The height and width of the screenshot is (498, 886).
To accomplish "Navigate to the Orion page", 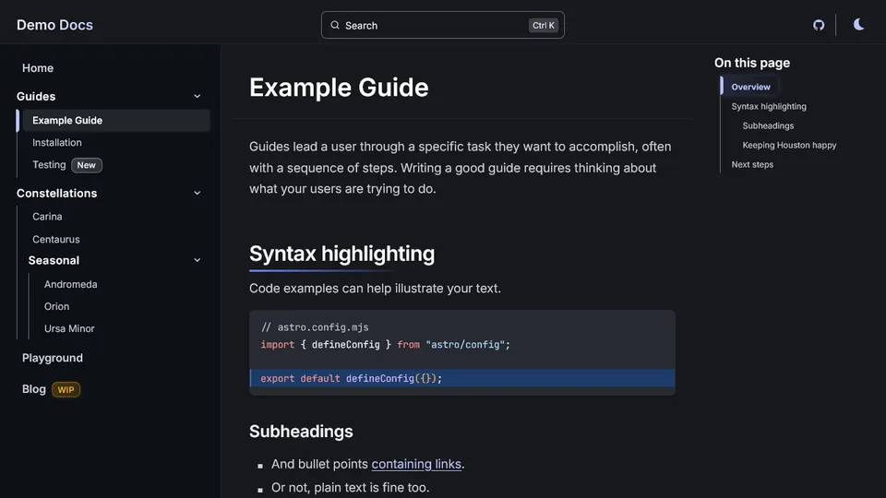I will (56, 306).
